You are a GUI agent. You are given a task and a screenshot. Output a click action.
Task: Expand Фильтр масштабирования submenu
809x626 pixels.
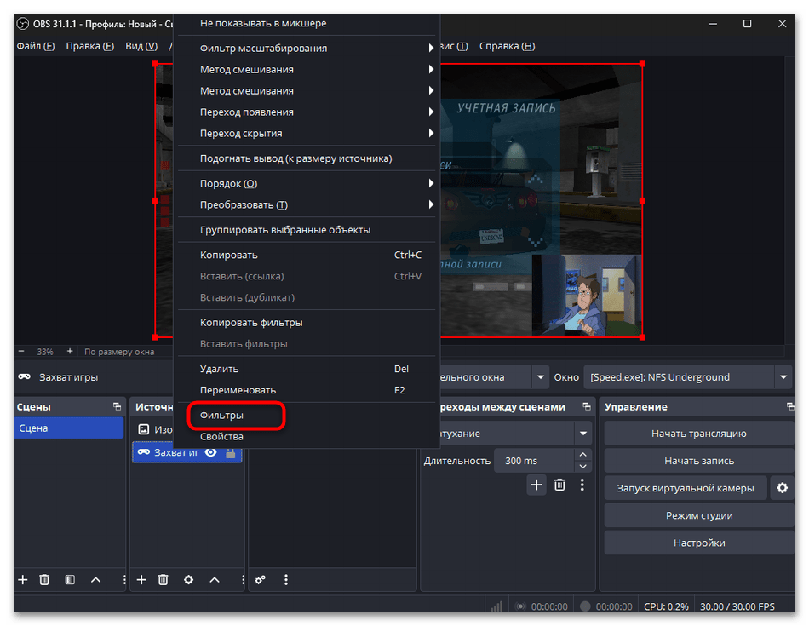[x=307, y=48]
